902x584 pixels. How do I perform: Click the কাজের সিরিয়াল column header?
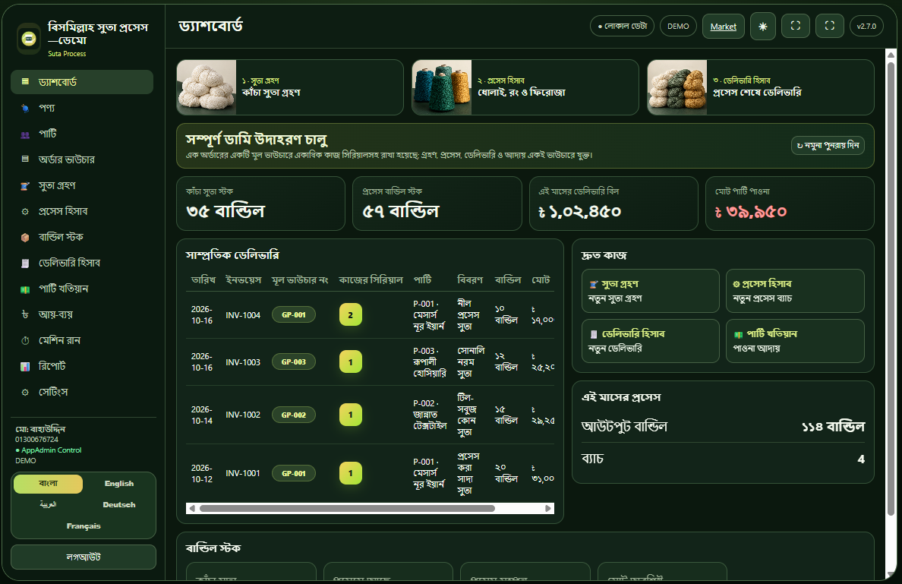point(371,279)
